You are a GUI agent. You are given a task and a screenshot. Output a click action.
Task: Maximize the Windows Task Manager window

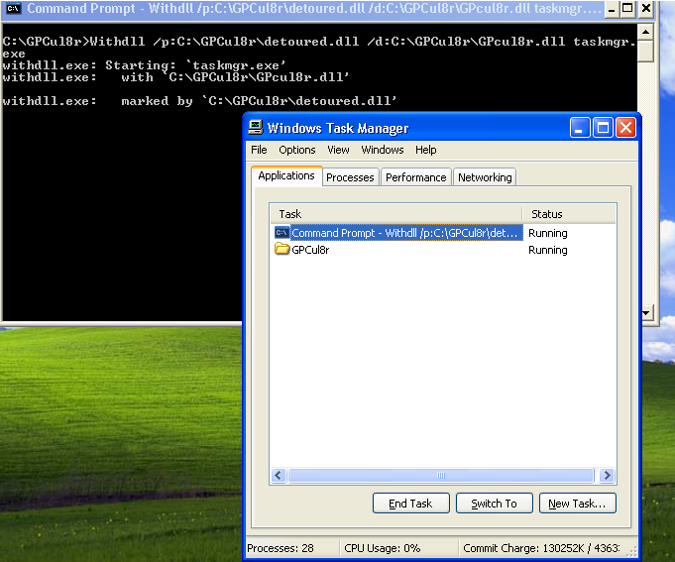click(603, 128)
